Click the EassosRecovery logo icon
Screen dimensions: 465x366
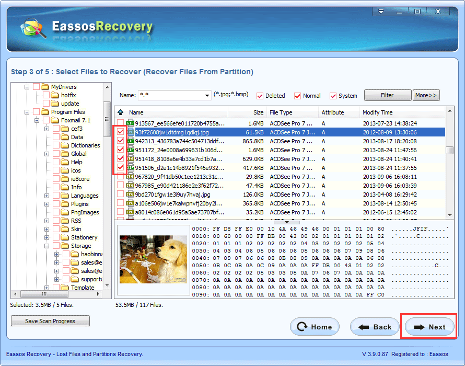point(33,29)
